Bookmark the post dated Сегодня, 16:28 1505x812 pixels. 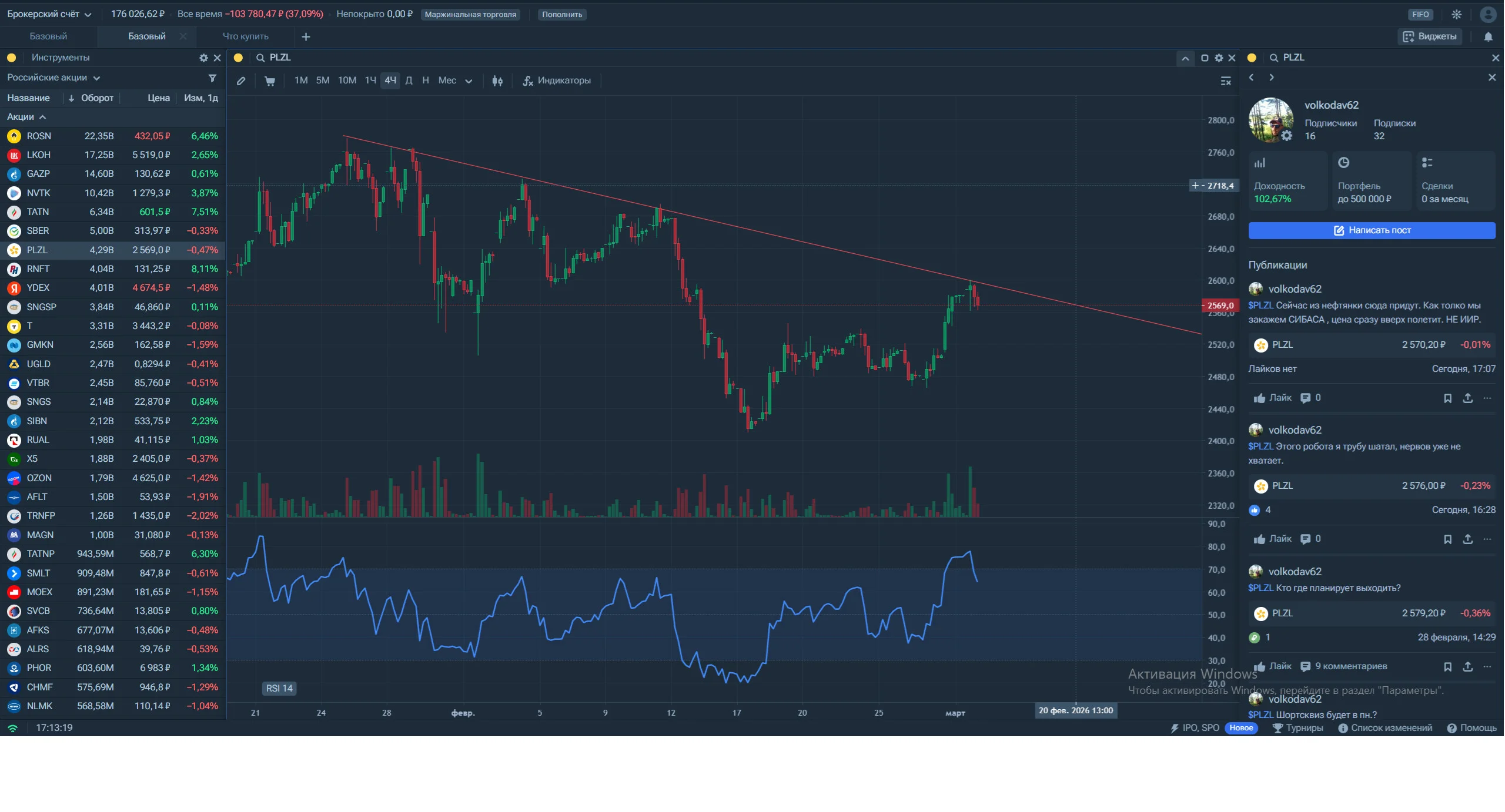coord(1448,539)
